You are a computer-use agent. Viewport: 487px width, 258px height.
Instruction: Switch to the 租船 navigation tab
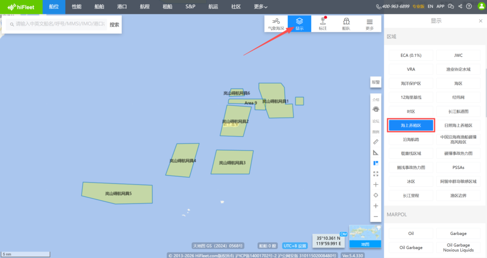tap(167, 7)
